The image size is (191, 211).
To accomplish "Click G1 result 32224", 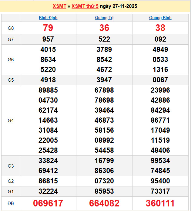I will coord(48,191).
